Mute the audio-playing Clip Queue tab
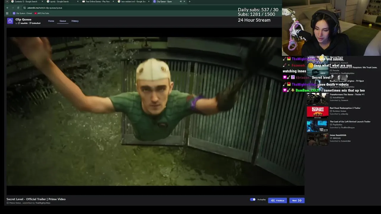The height and width of the screenshot is (214, 381). tap(180, 1)
